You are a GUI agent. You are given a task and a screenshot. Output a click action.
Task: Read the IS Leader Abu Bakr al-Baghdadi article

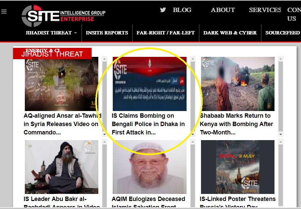pos(61,200)
